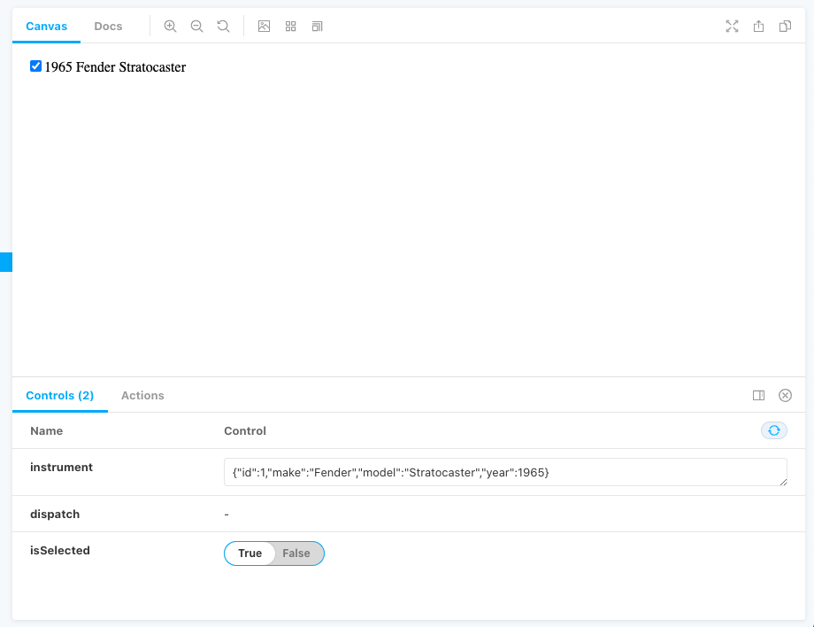Change the addons panel orientation
The height and width of the screenshot is (627, 814).
point(758,395)
